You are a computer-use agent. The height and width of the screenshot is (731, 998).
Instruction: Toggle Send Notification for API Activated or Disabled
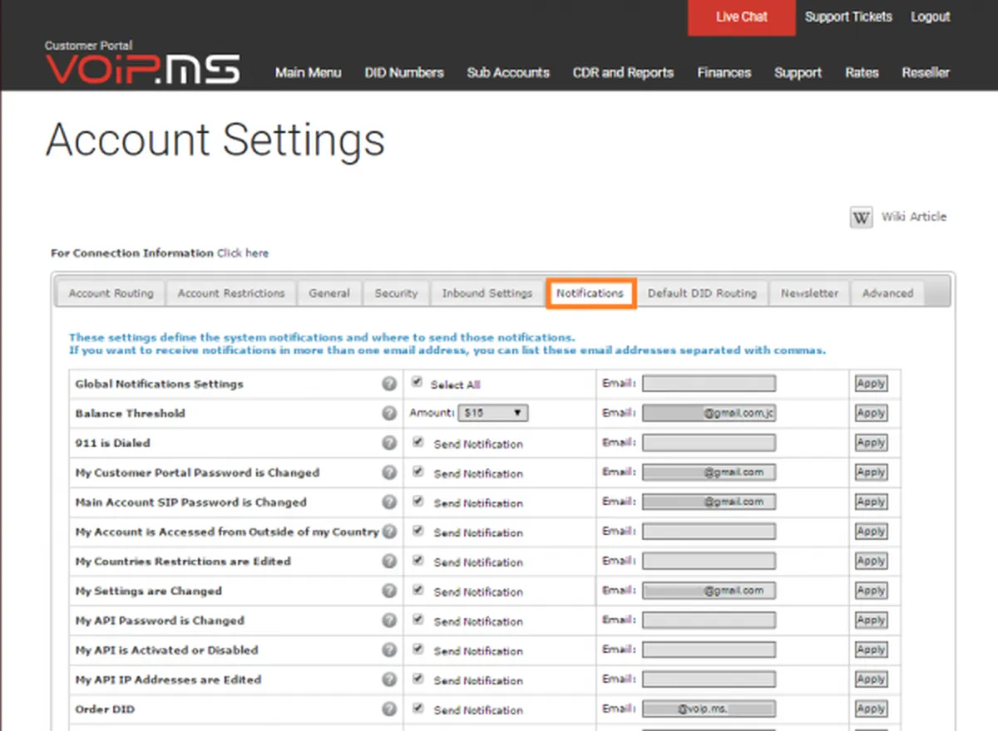(x=417, y=649)
